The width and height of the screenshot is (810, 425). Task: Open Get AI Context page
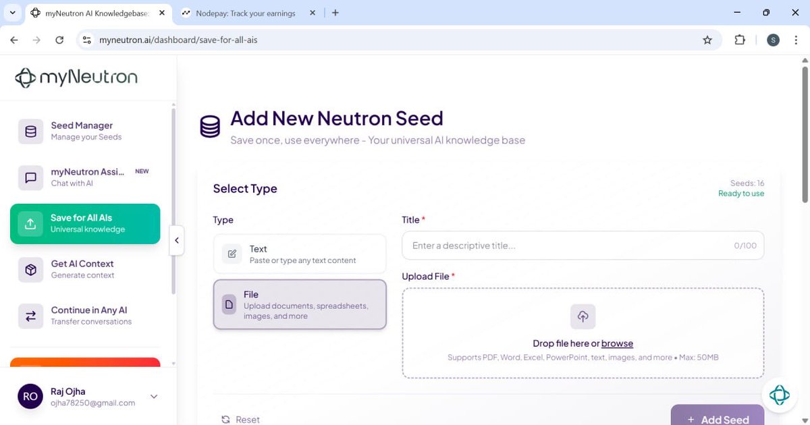coord(85,269)
